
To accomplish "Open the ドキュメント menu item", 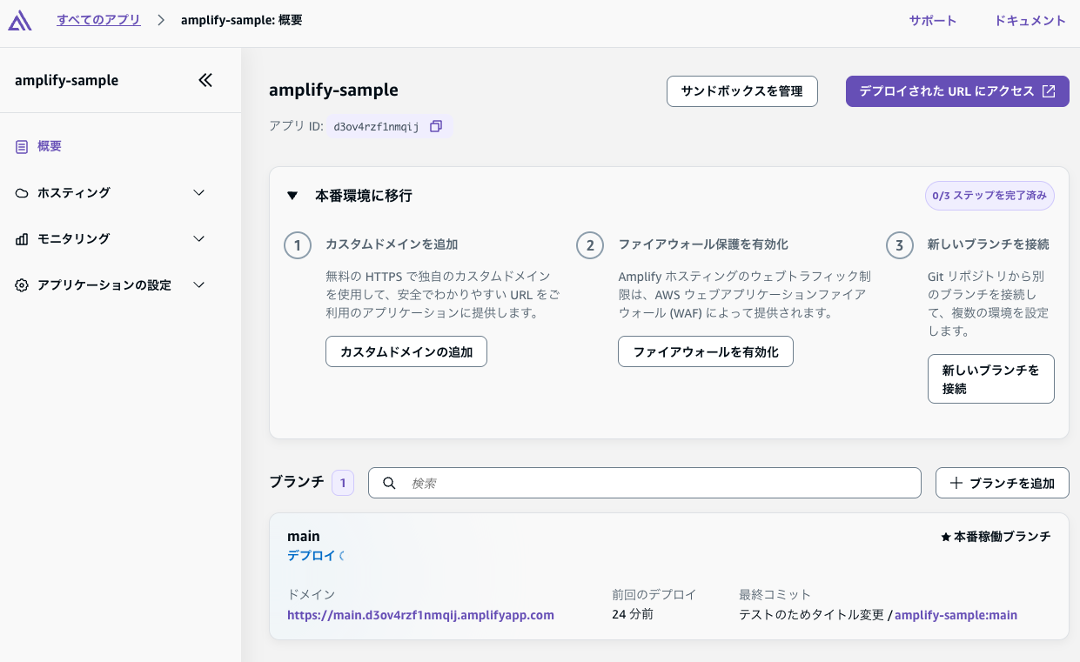I will (1030, 21).
